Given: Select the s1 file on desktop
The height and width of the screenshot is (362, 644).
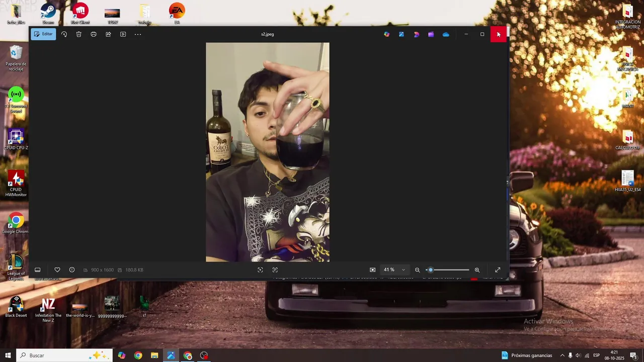Looking at the screenshot, I should [144, 307].
